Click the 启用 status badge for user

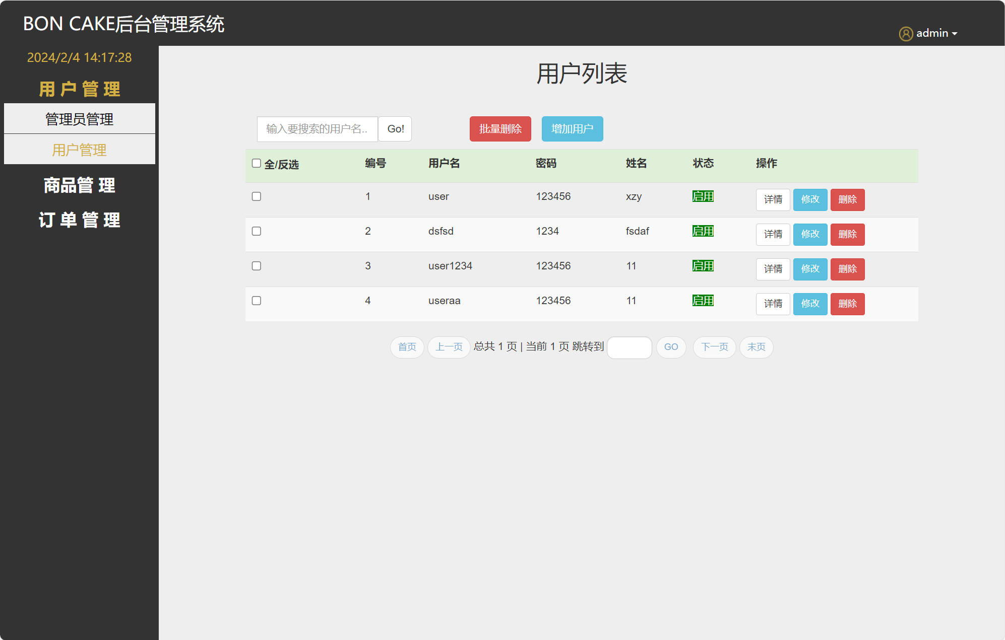[x=703, y=196]
